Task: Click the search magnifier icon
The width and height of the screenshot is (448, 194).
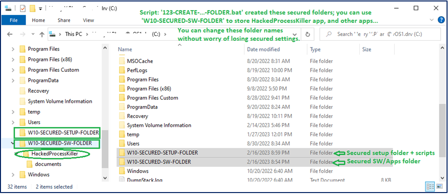Action: click(329, 34)
